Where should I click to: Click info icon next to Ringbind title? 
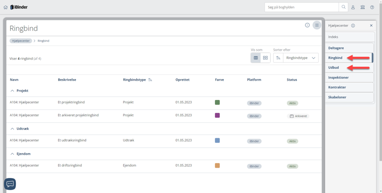tap(307, 25)
